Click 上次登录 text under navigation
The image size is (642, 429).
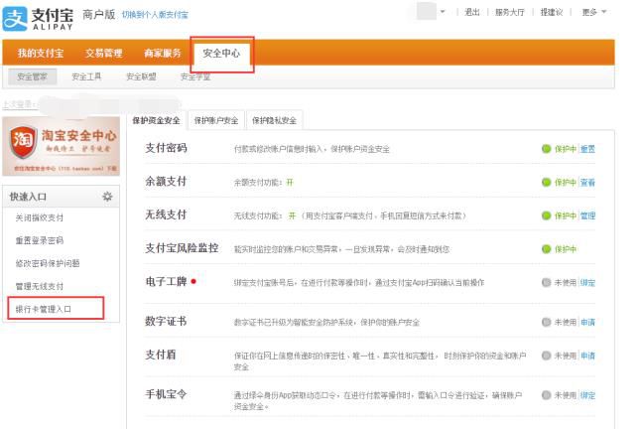point(19,104)
